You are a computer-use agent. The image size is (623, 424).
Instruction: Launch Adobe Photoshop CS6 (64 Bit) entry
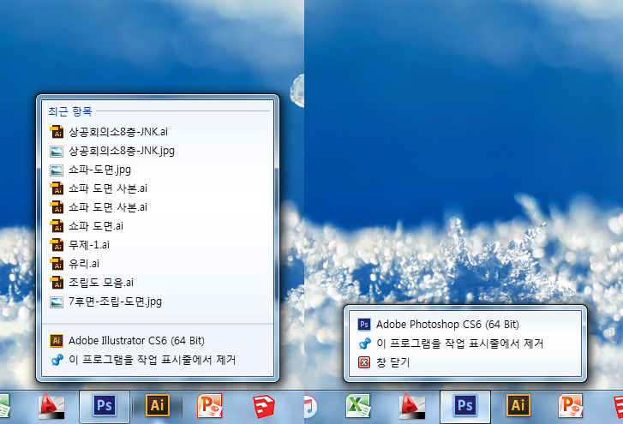[447, 325]
